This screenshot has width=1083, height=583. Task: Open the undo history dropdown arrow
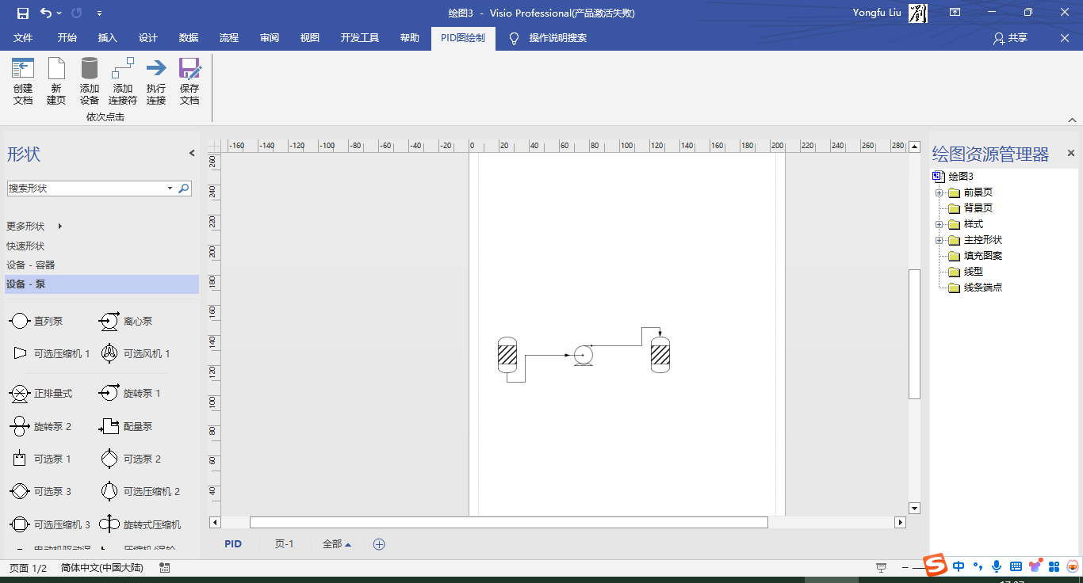(x=59, y=13)
